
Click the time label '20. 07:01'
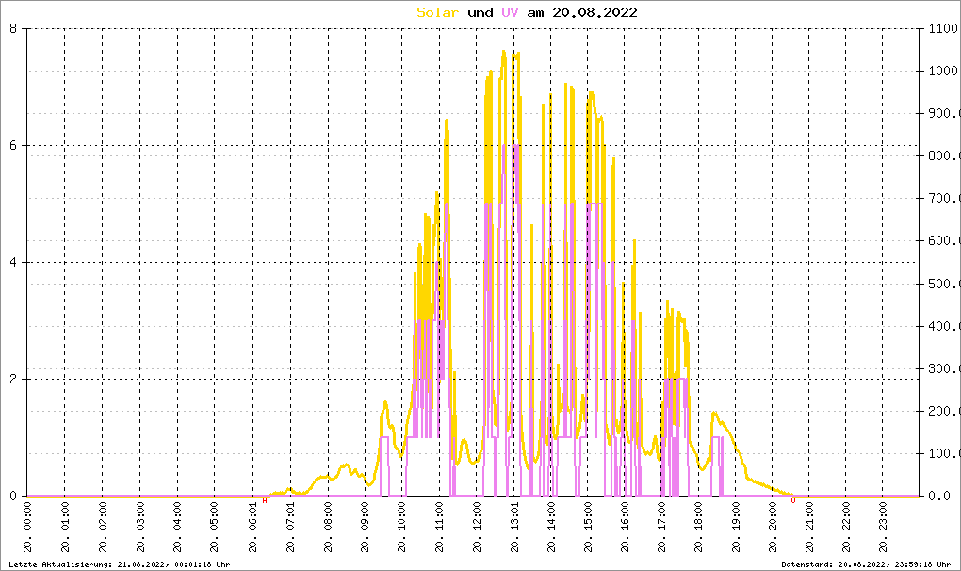coord(290,528)
